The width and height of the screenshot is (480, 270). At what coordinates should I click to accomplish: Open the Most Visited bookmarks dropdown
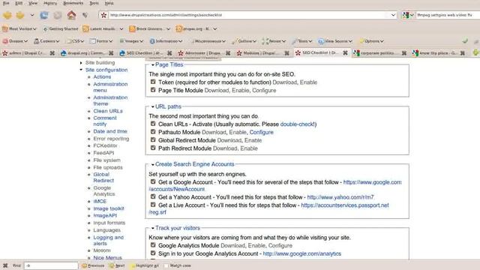pyautogui.click(x=19, y=28)
